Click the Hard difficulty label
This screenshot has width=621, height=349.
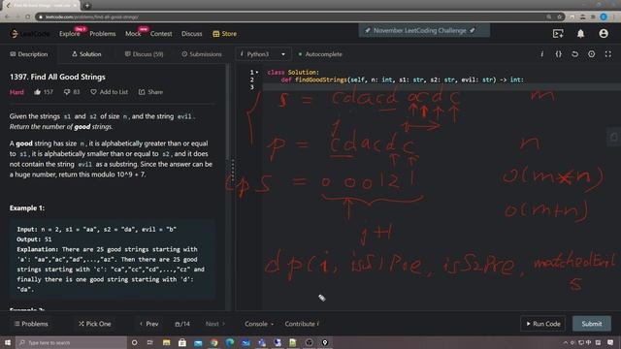(16, 92)
